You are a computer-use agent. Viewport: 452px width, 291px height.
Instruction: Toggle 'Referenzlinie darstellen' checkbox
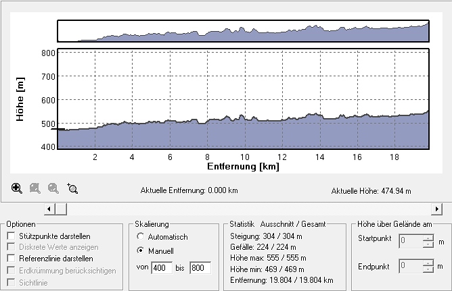point(10,259)
